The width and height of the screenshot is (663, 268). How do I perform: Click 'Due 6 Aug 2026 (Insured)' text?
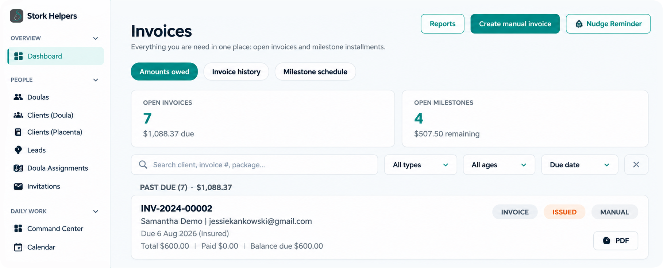[185, 234]
